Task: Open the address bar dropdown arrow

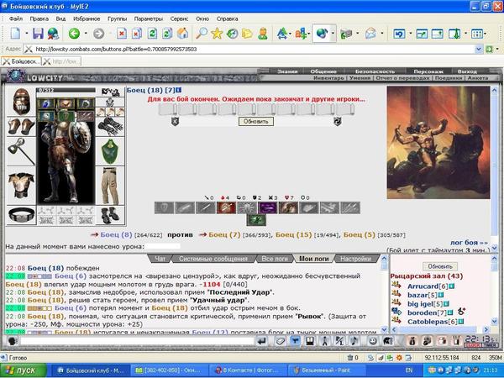Action: [x=478, y=50]
